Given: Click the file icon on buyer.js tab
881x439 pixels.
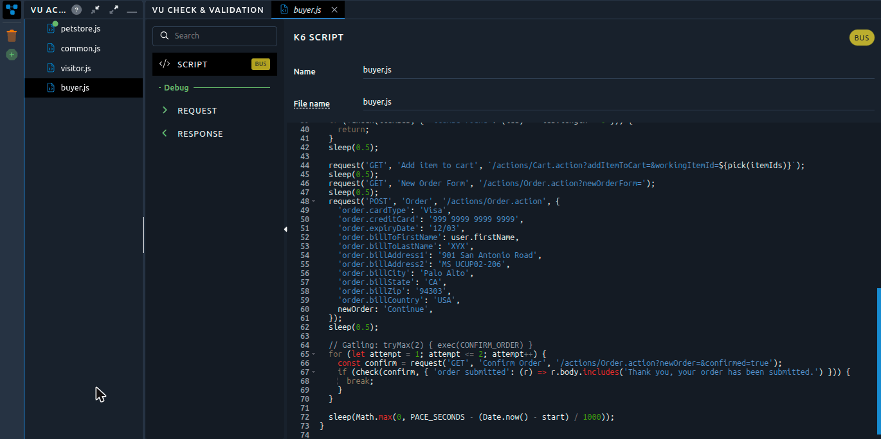Looking at the screenshot, I should tap(284, 10).
